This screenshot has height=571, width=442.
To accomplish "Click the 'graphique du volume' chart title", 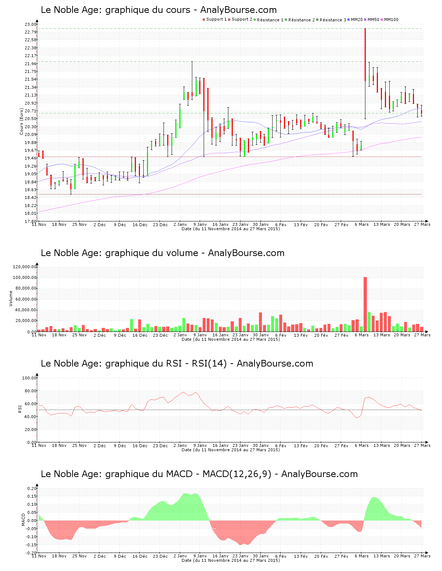I will tap(162, 253).
